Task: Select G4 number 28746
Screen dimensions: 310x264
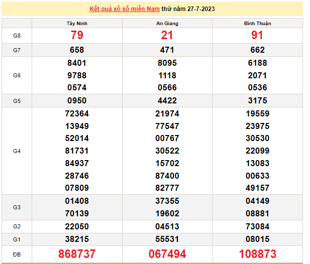Action: [77, 176]
